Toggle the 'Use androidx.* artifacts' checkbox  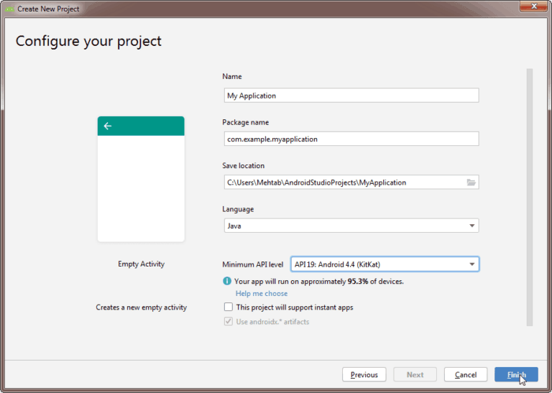pyautogui.click(x=228, y=322)
